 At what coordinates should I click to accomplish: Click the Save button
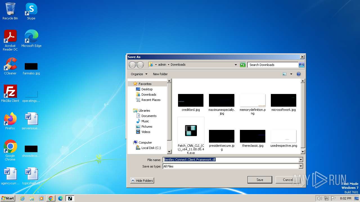[260, 180]
